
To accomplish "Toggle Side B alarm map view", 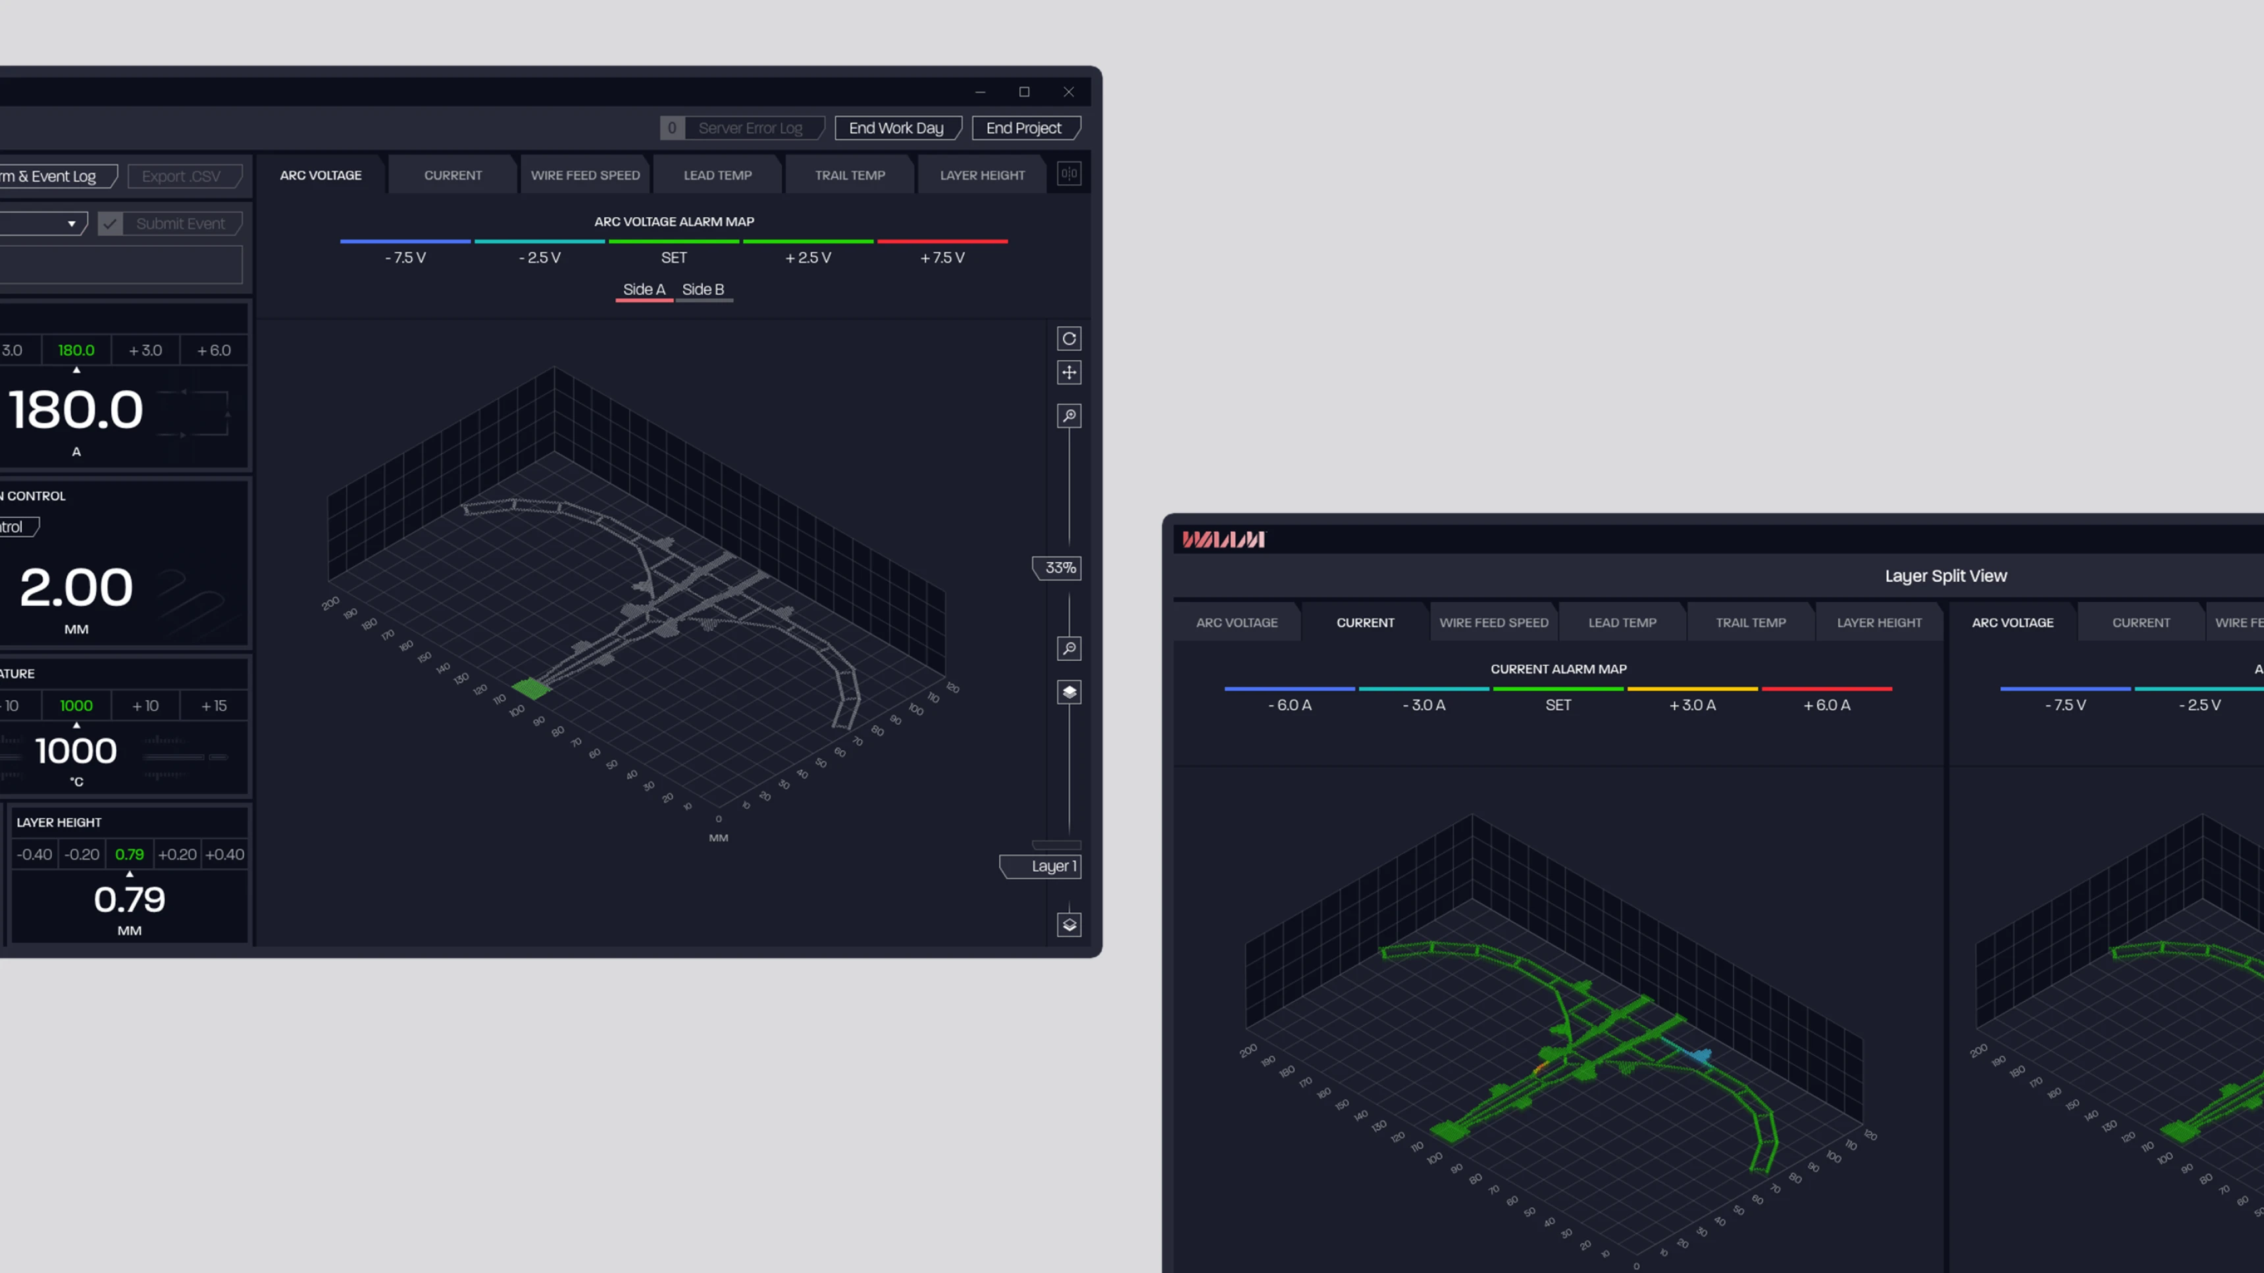I will 703,289.
